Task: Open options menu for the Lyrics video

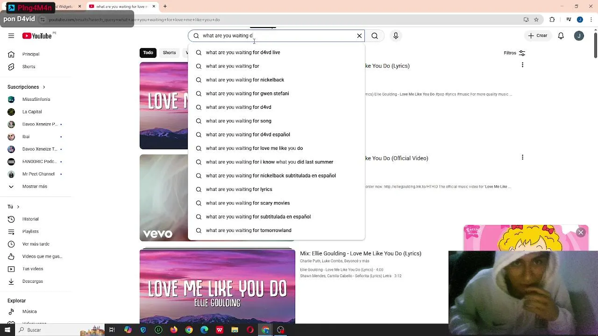Action: (x=522, y=65)
